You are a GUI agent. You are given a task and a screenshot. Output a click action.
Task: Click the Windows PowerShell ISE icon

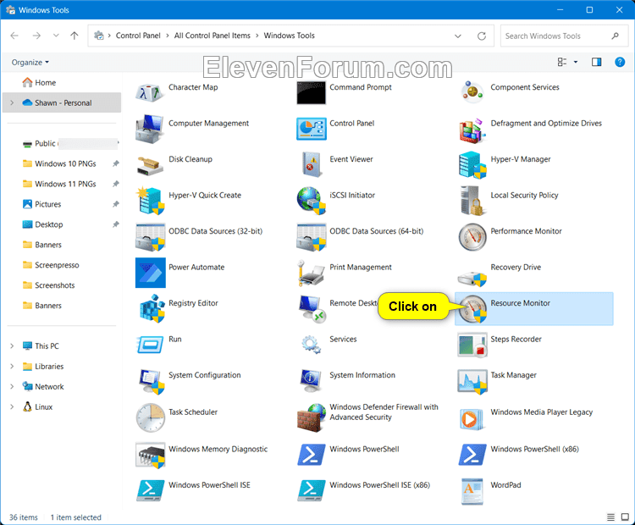[150, 490]
